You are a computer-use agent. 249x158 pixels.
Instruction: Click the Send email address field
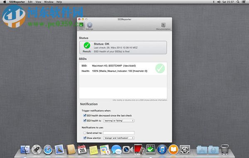point(119,133)
